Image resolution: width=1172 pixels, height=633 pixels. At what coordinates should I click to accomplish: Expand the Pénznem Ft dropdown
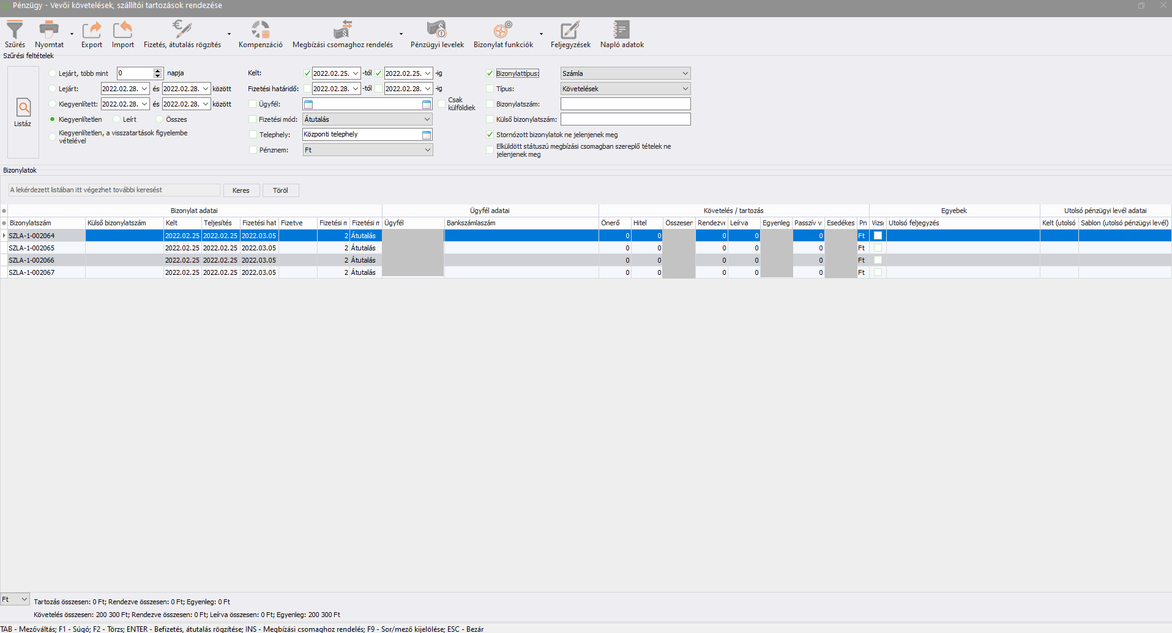[427, 150]
